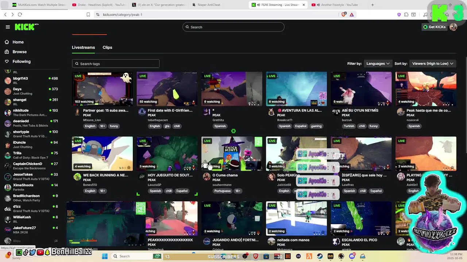
Task: Open nikkitude channel in sidebar
Action: click(31, 112)
